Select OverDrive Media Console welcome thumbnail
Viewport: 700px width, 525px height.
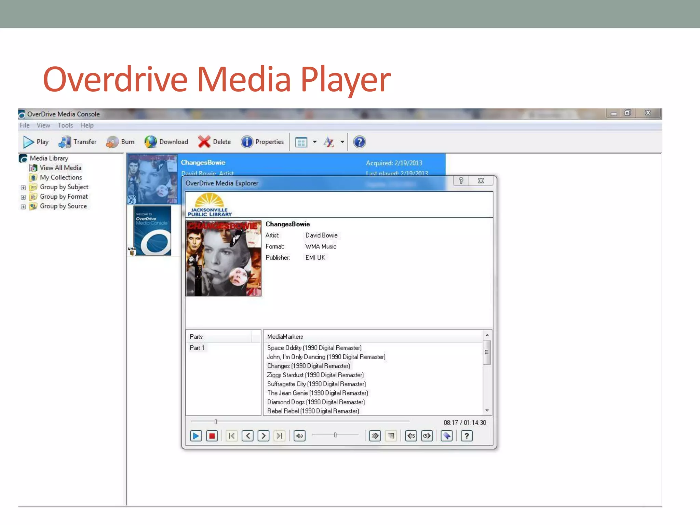point(152,230)
